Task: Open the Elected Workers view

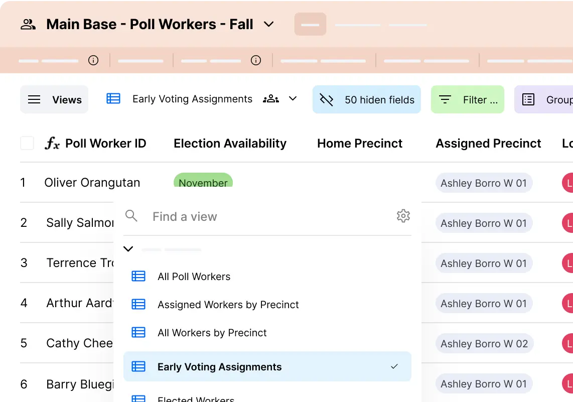Action: [196, 398]
